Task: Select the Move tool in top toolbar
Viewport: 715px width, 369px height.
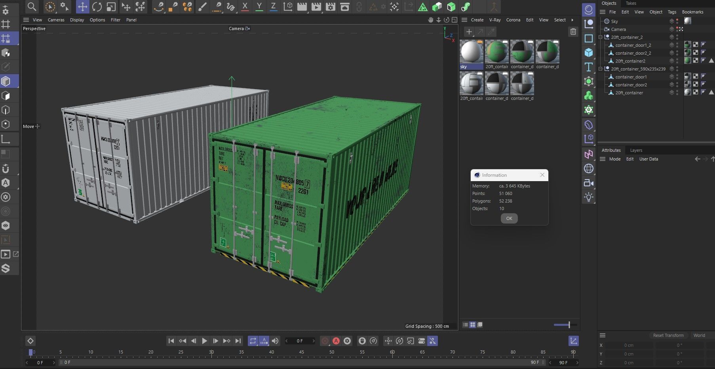Action: click(x=82, y=7)
